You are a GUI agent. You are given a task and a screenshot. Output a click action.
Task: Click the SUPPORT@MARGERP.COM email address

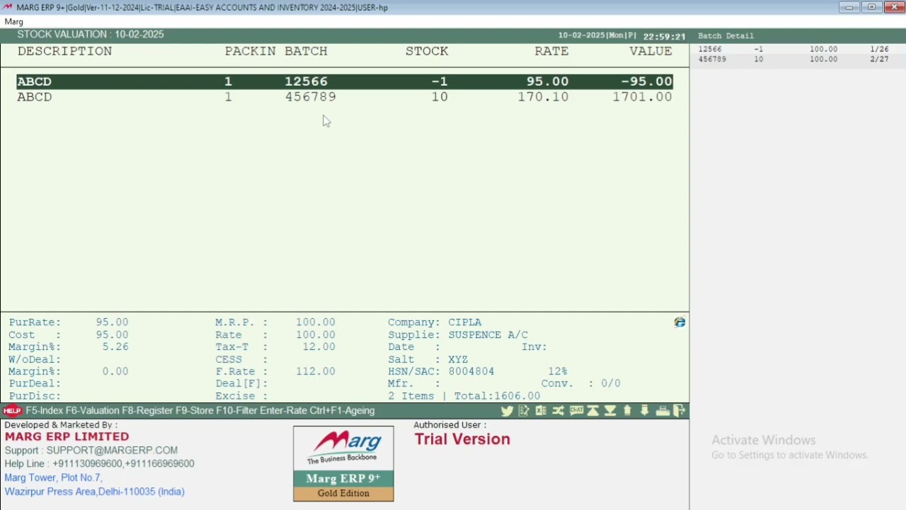pyautogui.click(x=112, y=450)
